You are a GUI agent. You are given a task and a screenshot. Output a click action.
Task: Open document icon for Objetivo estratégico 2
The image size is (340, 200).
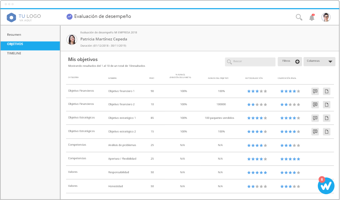tap(327, 132)
